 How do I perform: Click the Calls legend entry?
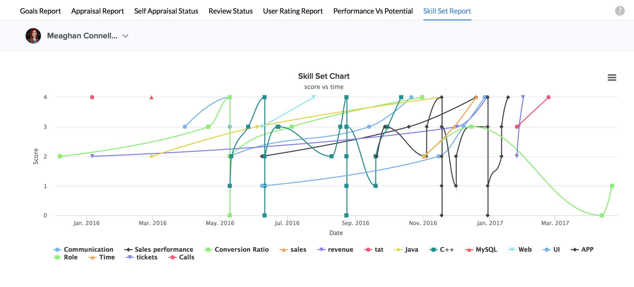point(187,257)
